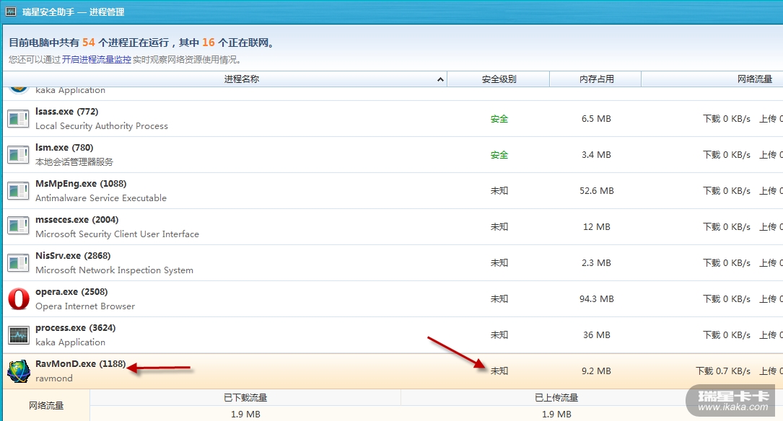783x421 pixels.
Task: Click 未知 level of opera.exe
Action: click(499, 298)
